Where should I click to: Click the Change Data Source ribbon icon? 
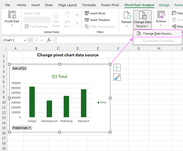[x=143, y=15]
